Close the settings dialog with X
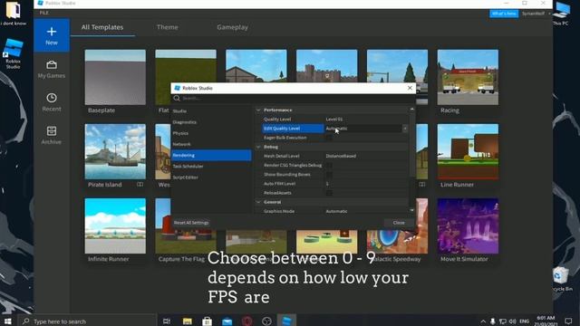This screenshot has height=326, width=580. 410,88
